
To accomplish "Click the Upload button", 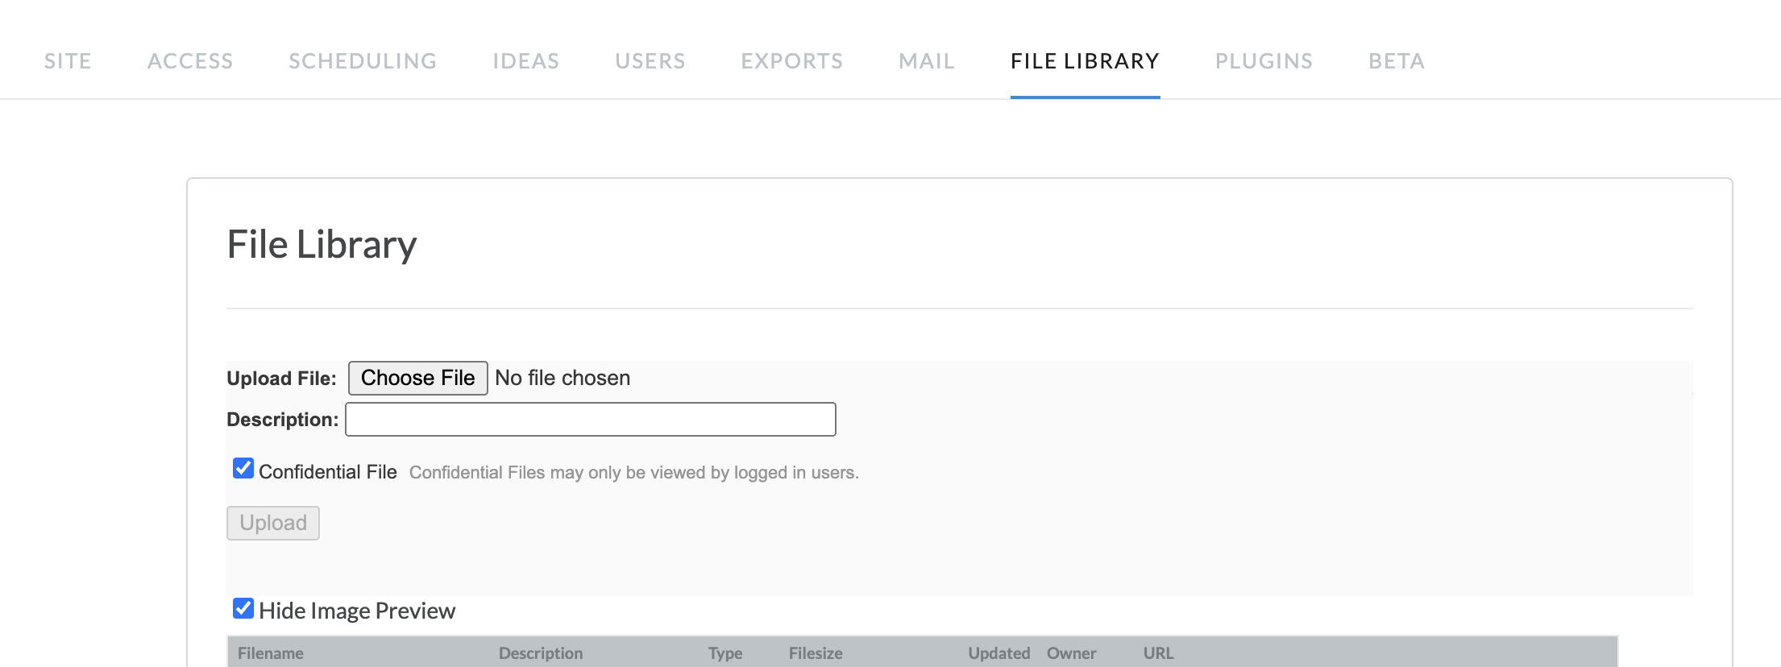I will tap(273, 523).
